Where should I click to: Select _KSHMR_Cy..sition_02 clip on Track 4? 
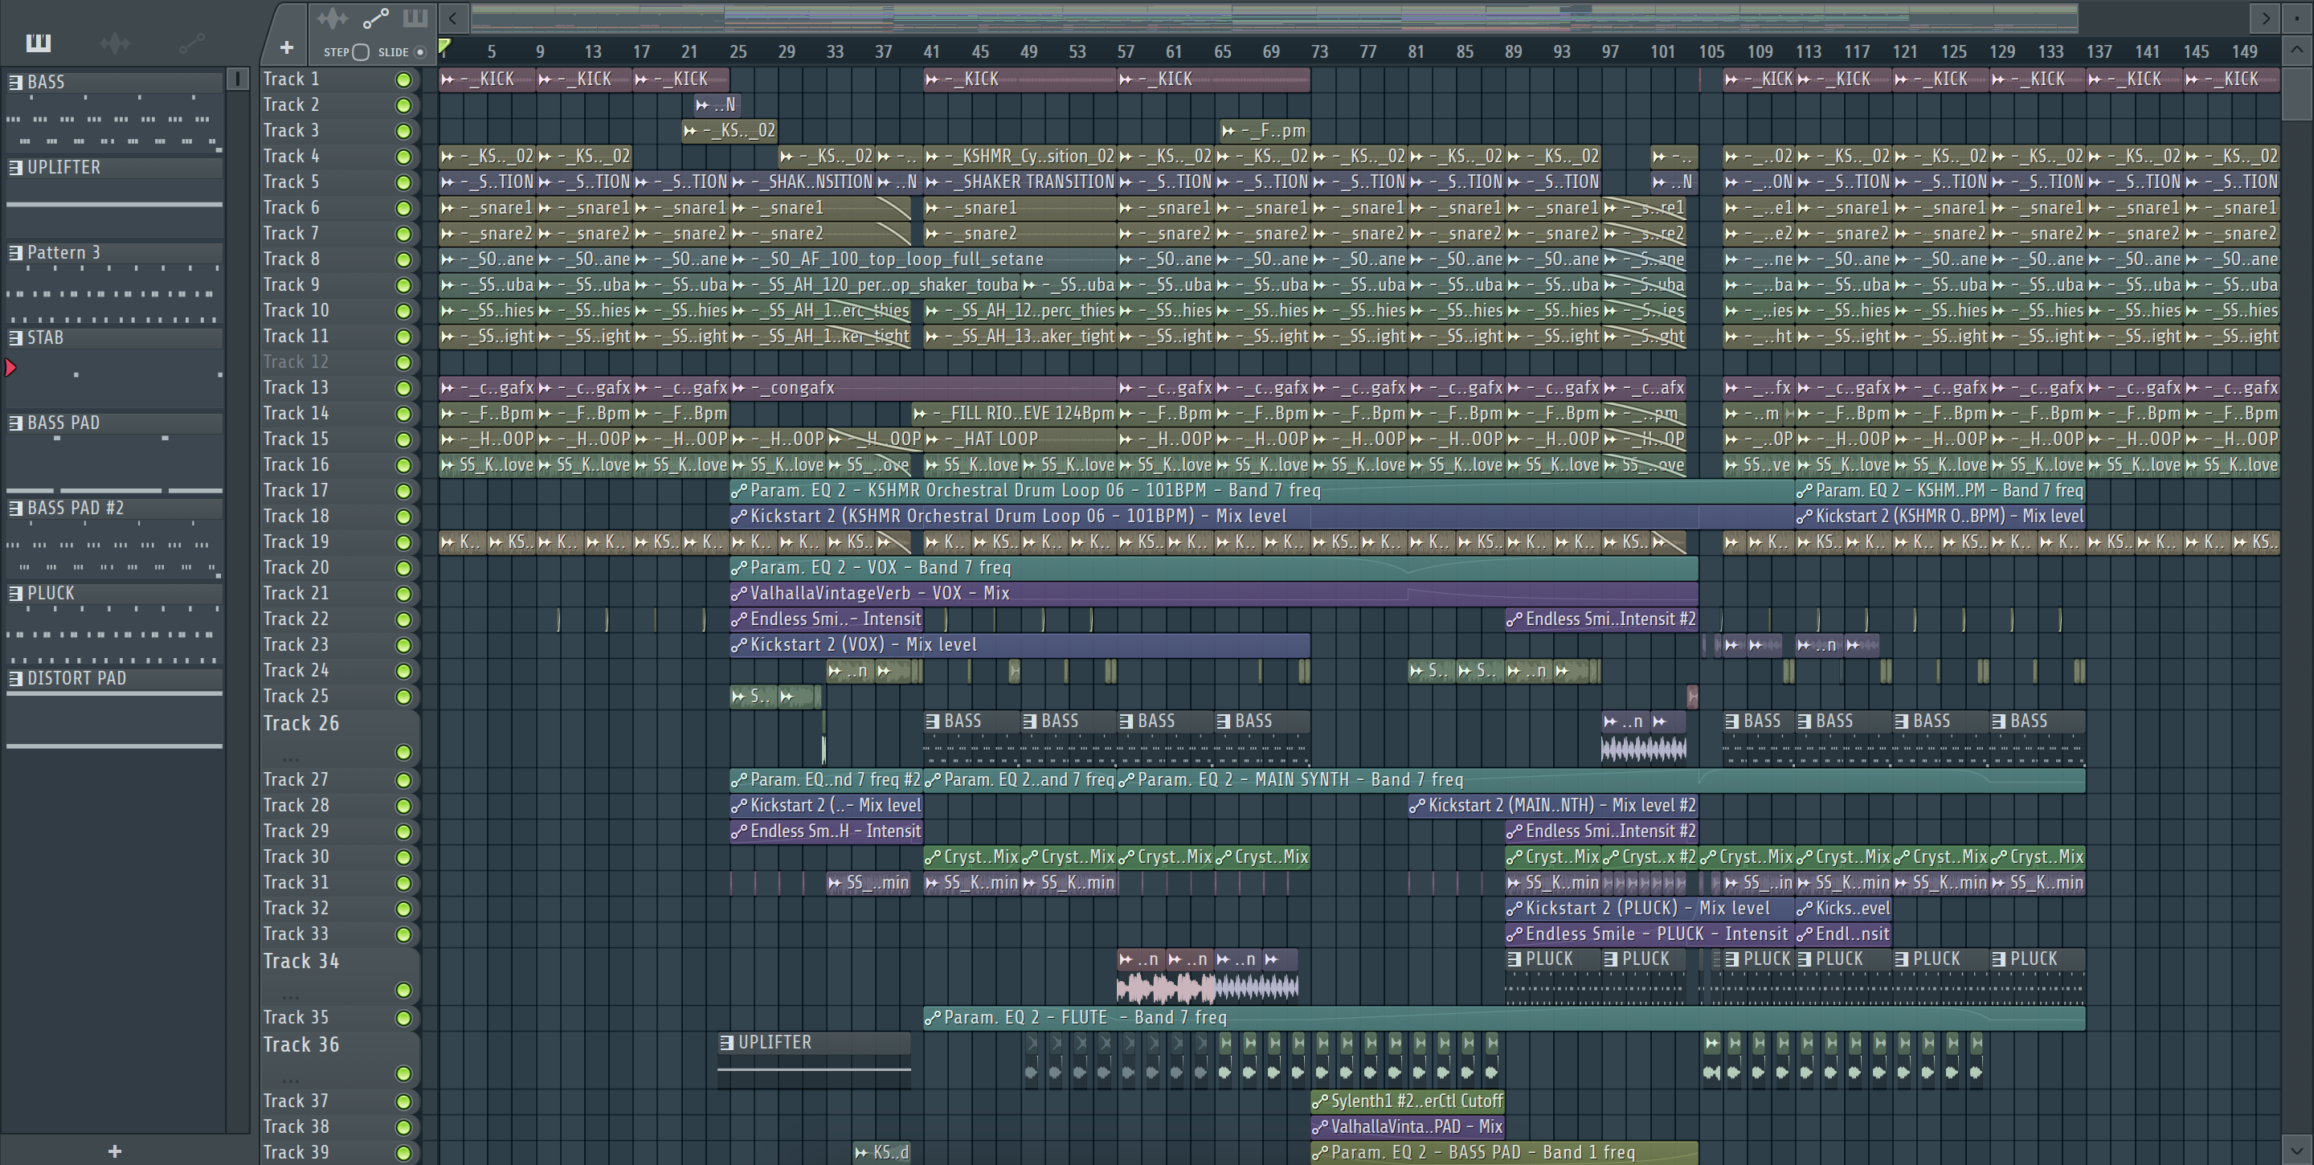click(x=1020, y=157)
